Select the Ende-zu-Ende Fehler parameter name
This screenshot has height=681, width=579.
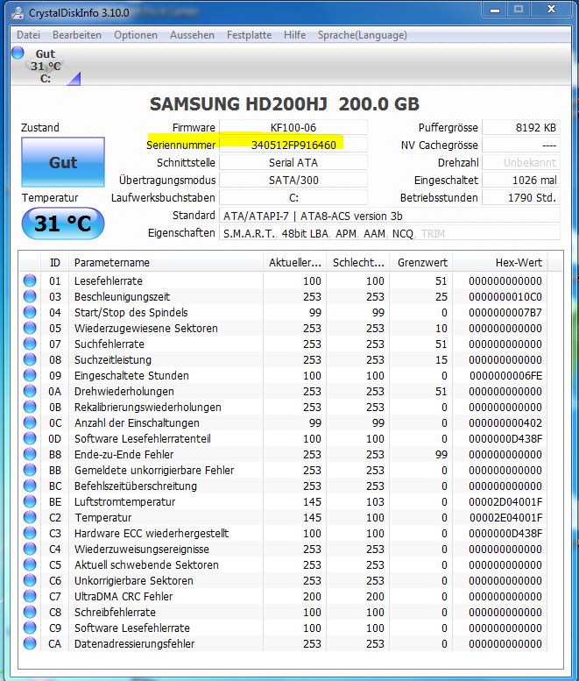tap(124, 454)
